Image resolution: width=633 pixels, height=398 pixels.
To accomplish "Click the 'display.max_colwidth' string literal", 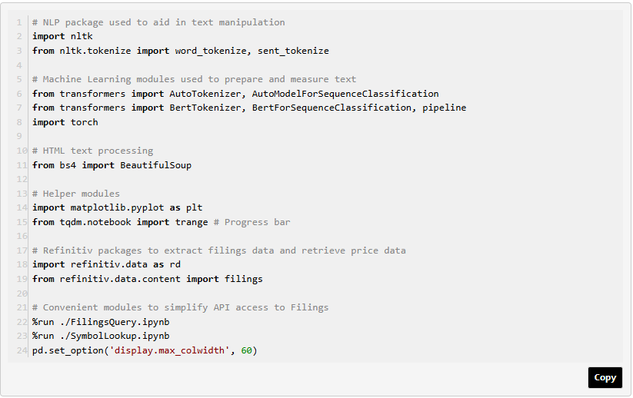I will 169,350.
